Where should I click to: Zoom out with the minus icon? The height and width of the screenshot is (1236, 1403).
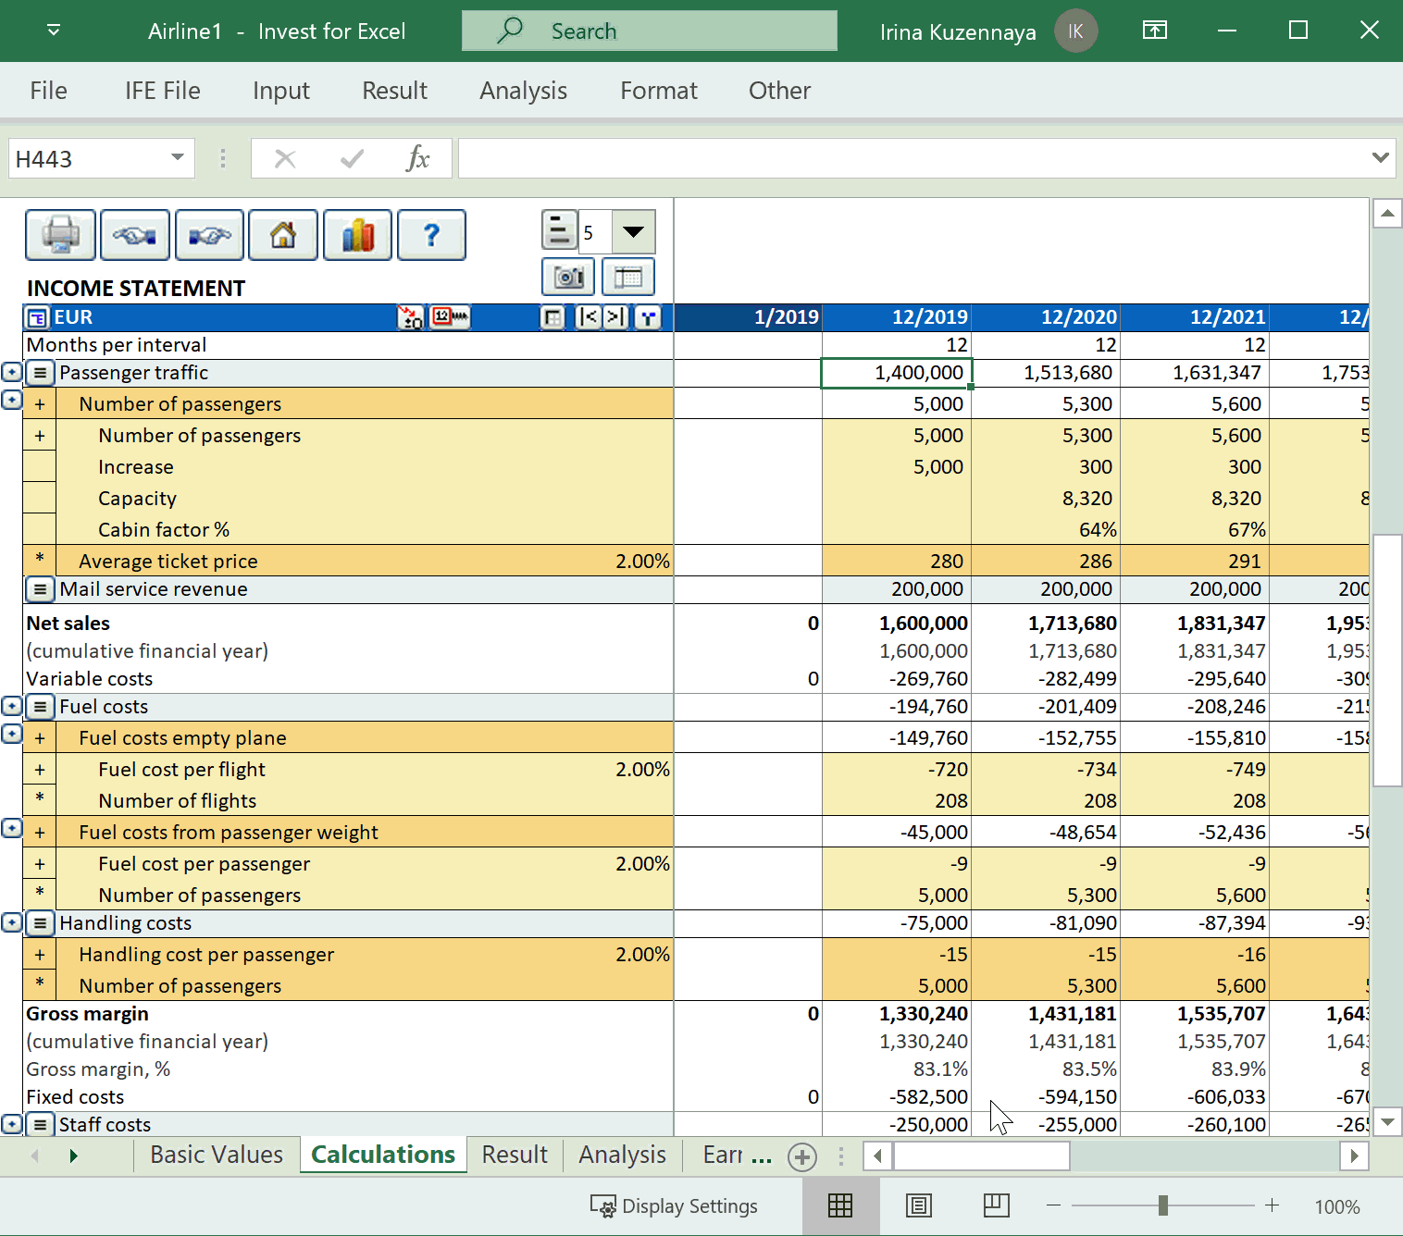pos(1053,1205)
